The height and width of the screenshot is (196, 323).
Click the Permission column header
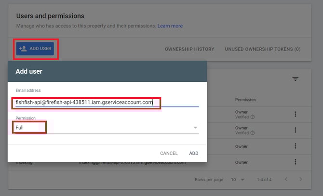245,100
